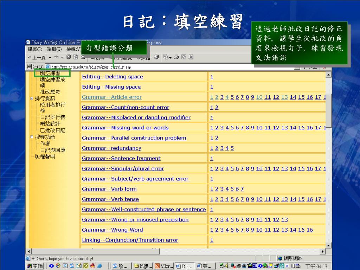Click the History icon in the toolbar
Viewport: 360px width, 270px height.
click(x=156, y=57)
